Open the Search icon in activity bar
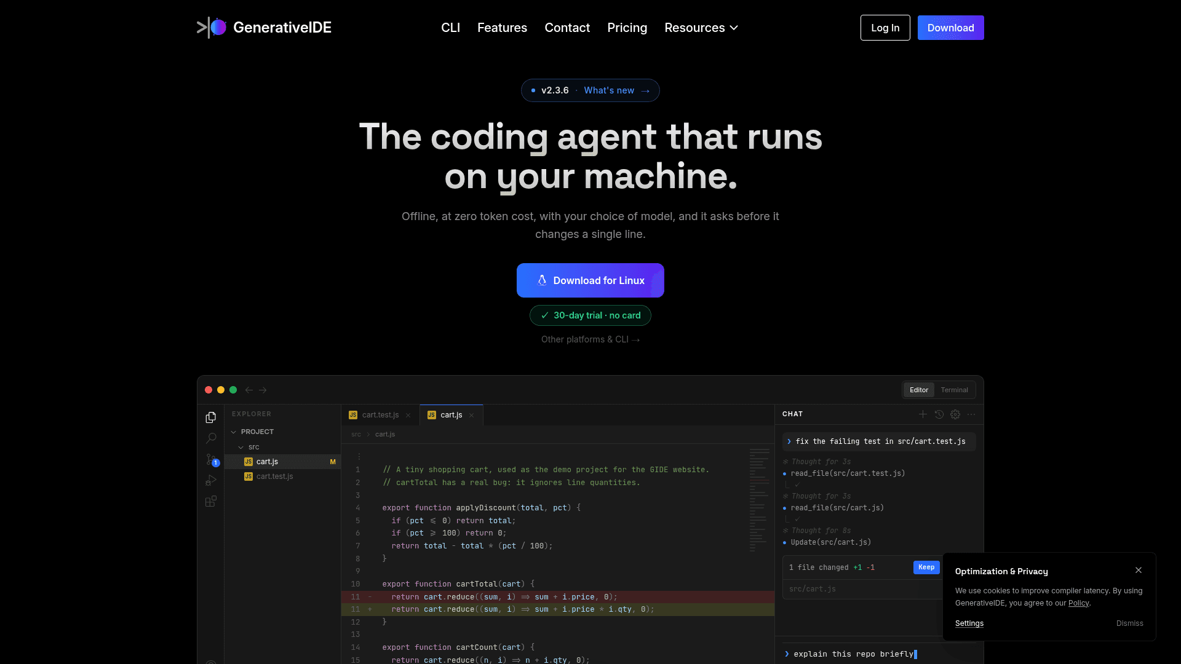 click(x=211, y=438)
